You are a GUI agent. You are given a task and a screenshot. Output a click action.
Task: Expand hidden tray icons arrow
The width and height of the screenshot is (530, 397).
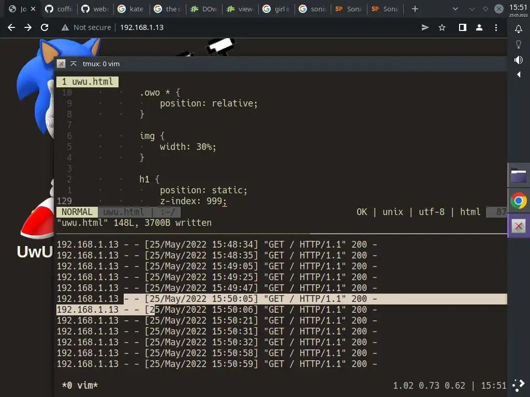point(519,74)
